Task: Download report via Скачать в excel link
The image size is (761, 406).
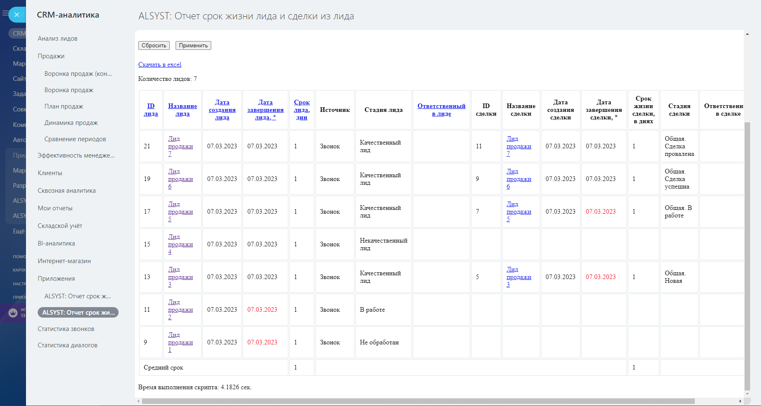Action: [160, 65]
